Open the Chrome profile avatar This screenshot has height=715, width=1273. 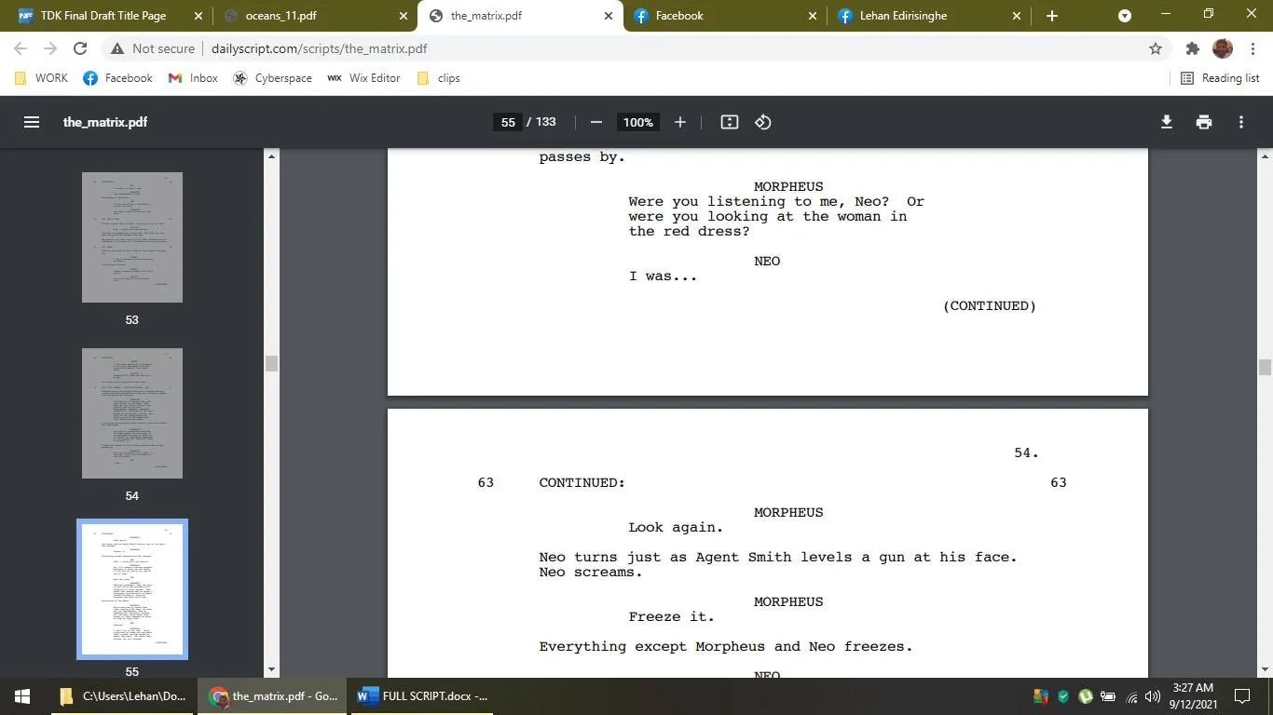[x=1223, y=48]
